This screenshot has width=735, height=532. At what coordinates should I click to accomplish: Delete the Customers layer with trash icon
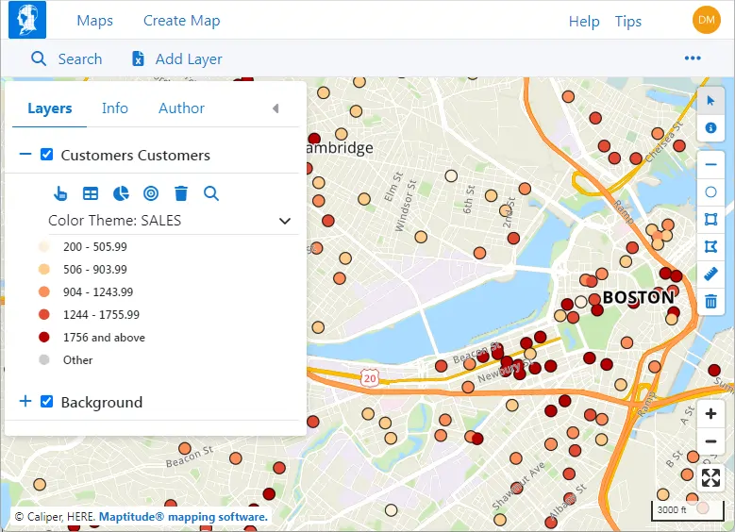point(181,193)
